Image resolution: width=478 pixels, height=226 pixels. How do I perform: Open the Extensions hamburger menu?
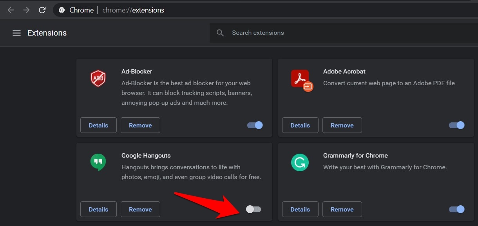(16, 33)
